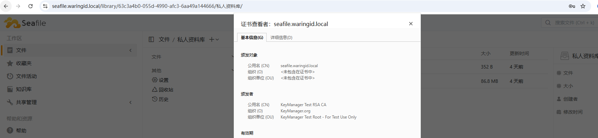
Task: Close the certificate viewer dialog
Action: tap(411, 24)
